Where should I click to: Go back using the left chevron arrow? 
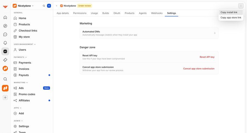coord(57,6)
